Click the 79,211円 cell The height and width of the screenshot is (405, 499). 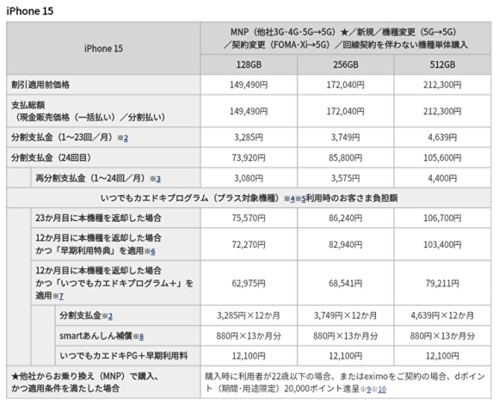pyautogui.click(x=442, y=284)
